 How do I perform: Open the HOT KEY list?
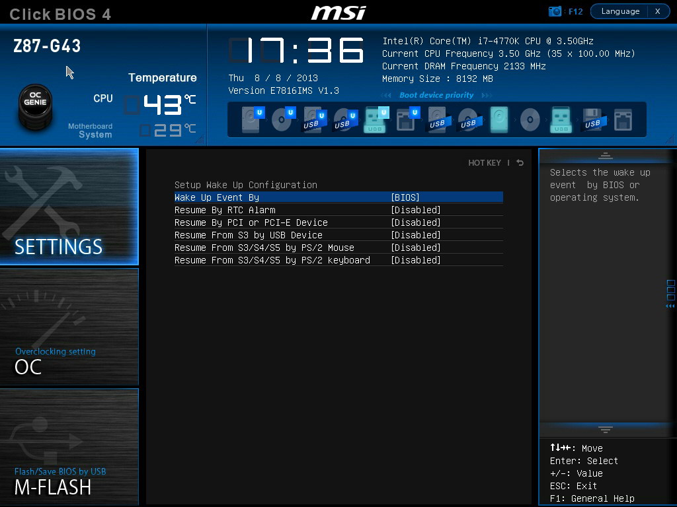[x=485, y=162]
